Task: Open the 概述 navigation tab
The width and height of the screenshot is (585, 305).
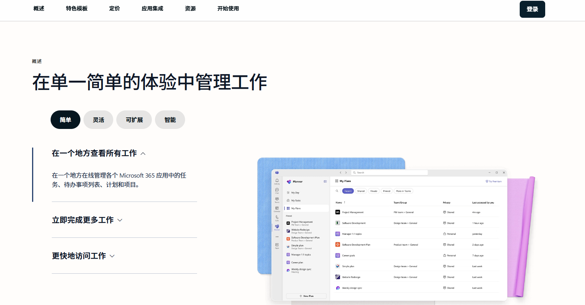Action: pyautogui.click(x=39, y=8)
